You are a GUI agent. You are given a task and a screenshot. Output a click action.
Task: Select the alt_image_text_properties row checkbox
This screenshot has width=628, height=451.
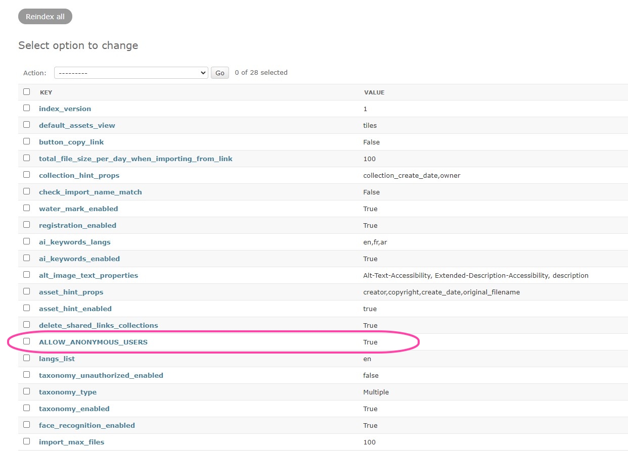click(27, 275)
